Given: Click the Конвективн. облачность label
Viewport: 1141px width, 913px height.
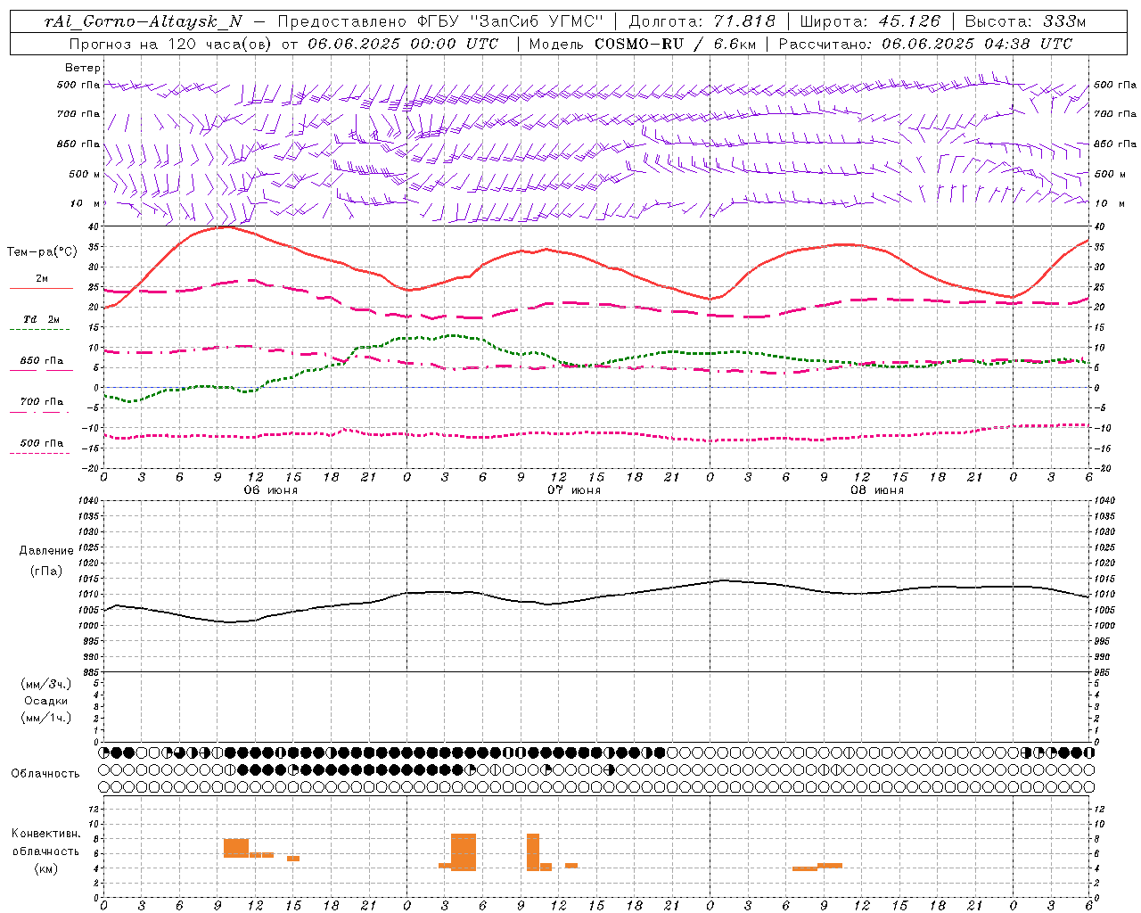Looking at the screenshot, I should coord(45,843).
